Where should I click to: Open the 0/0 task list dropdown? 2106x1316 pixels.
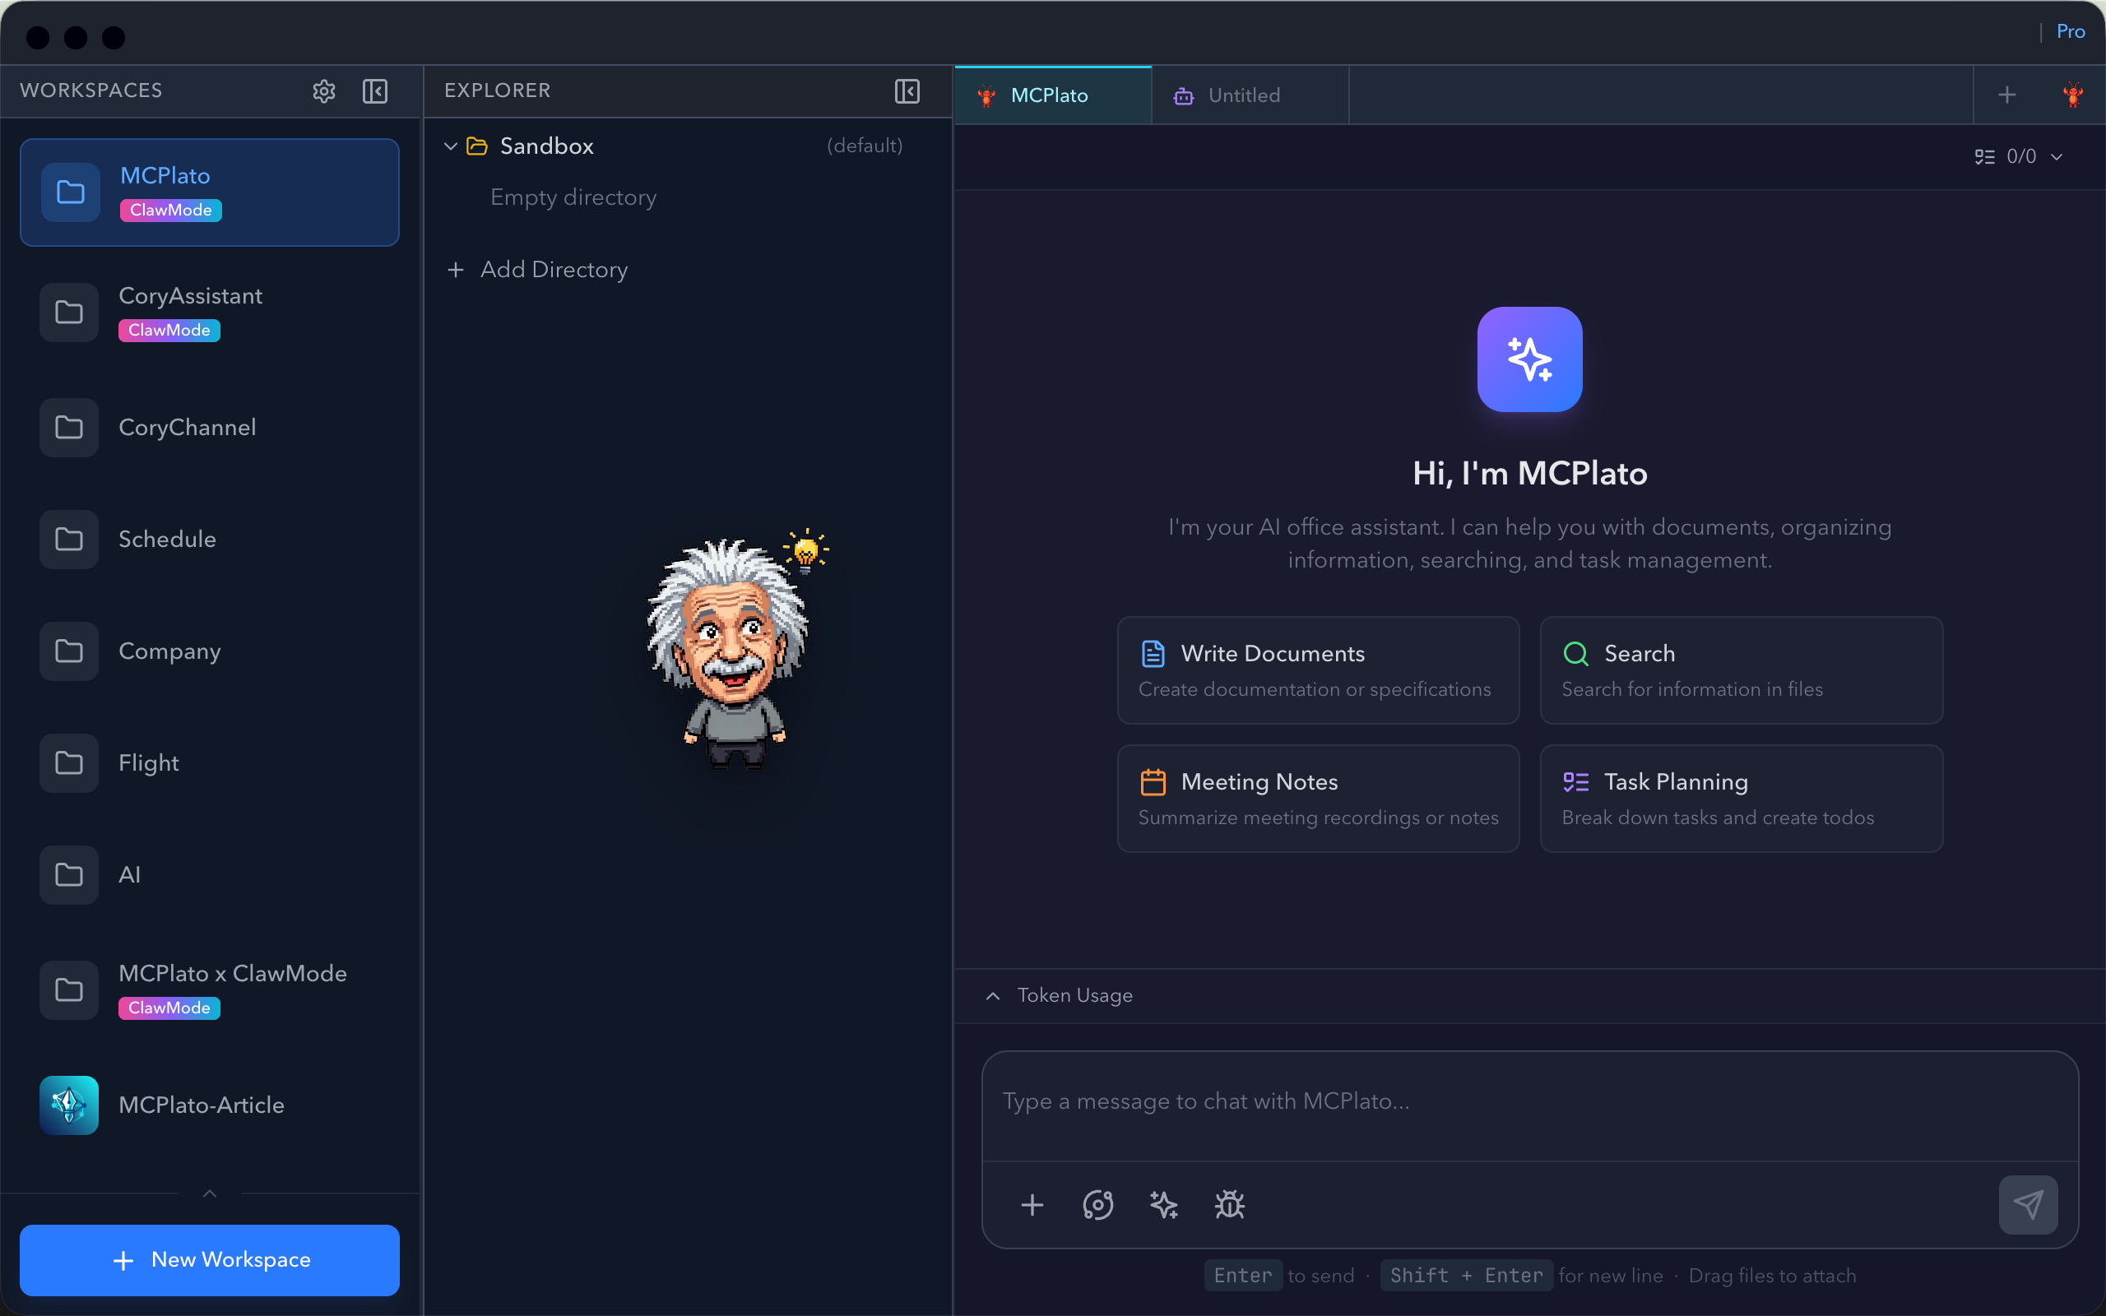[2019, 156]
